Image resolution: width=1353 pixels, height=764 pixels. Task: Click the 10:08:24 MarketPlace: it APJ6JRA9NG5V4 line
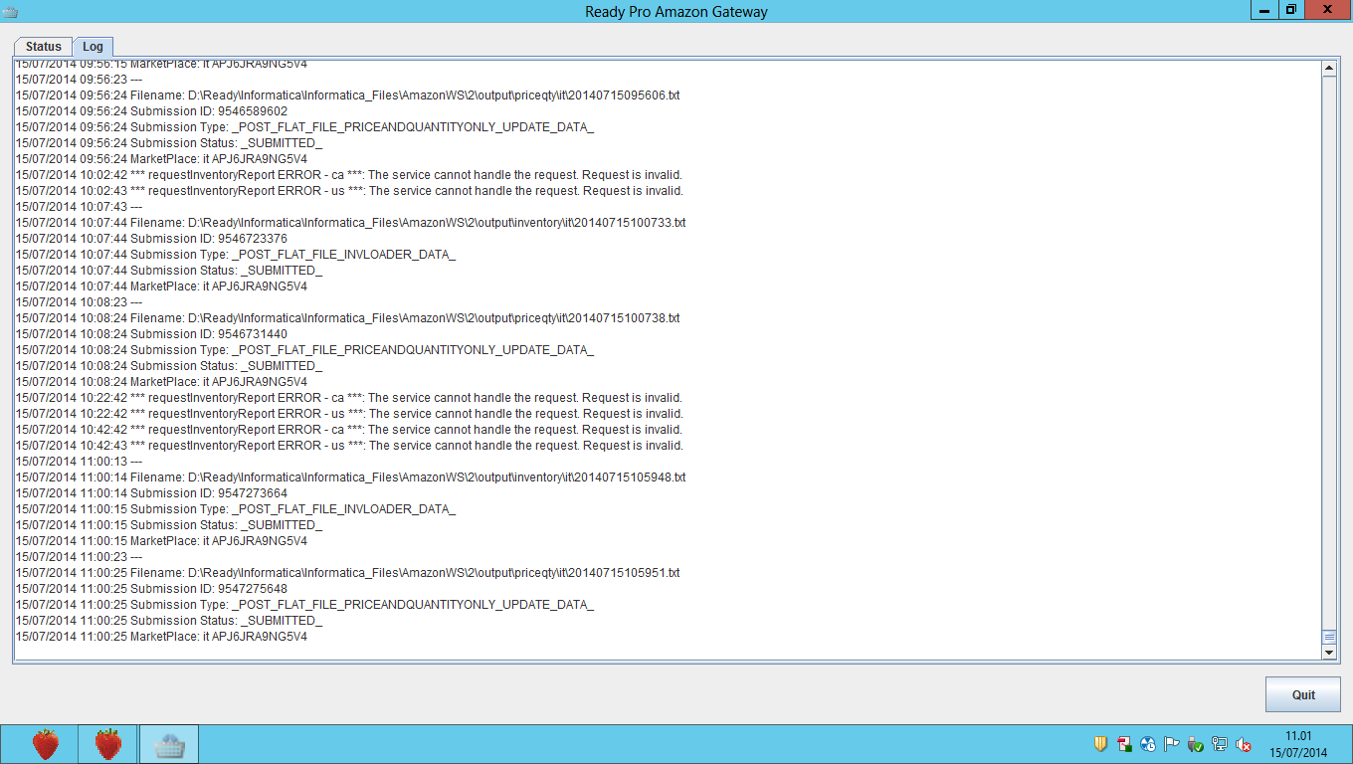pyautogui.click(x=161, y=382)
